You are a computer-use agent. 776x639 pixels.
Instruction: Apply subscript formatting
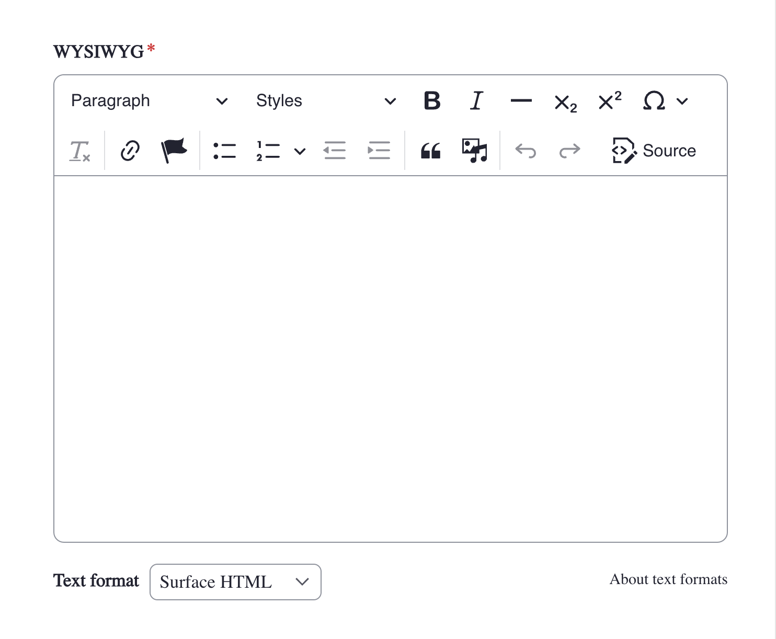coord(565,102)
